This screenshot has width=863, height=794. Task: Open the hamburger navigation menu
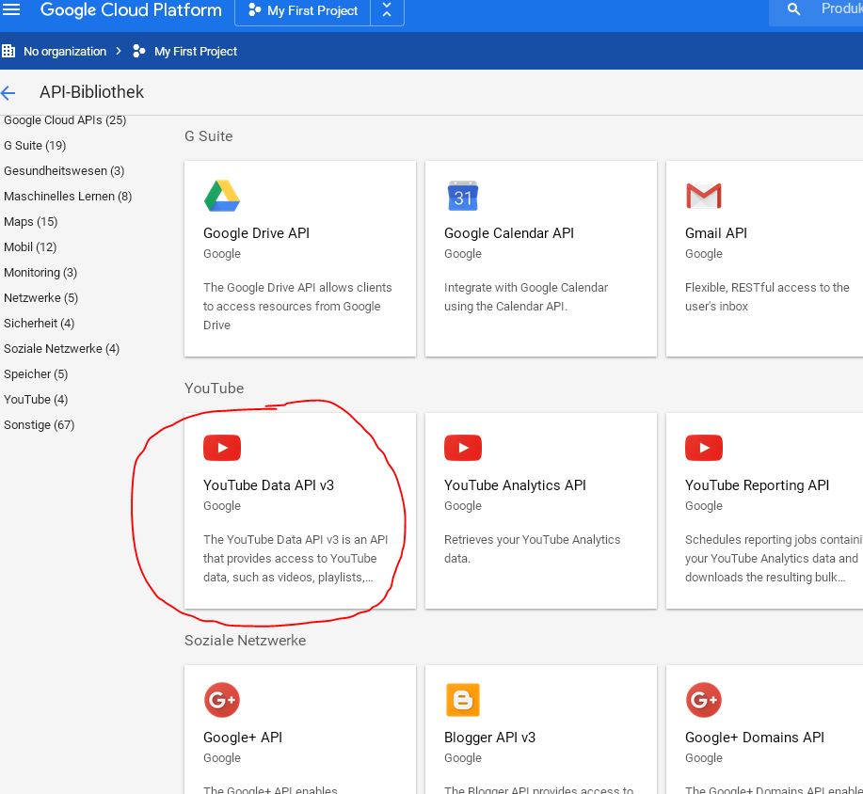[11, 9]
